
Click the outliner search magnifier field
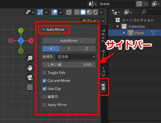click(150, 12)
